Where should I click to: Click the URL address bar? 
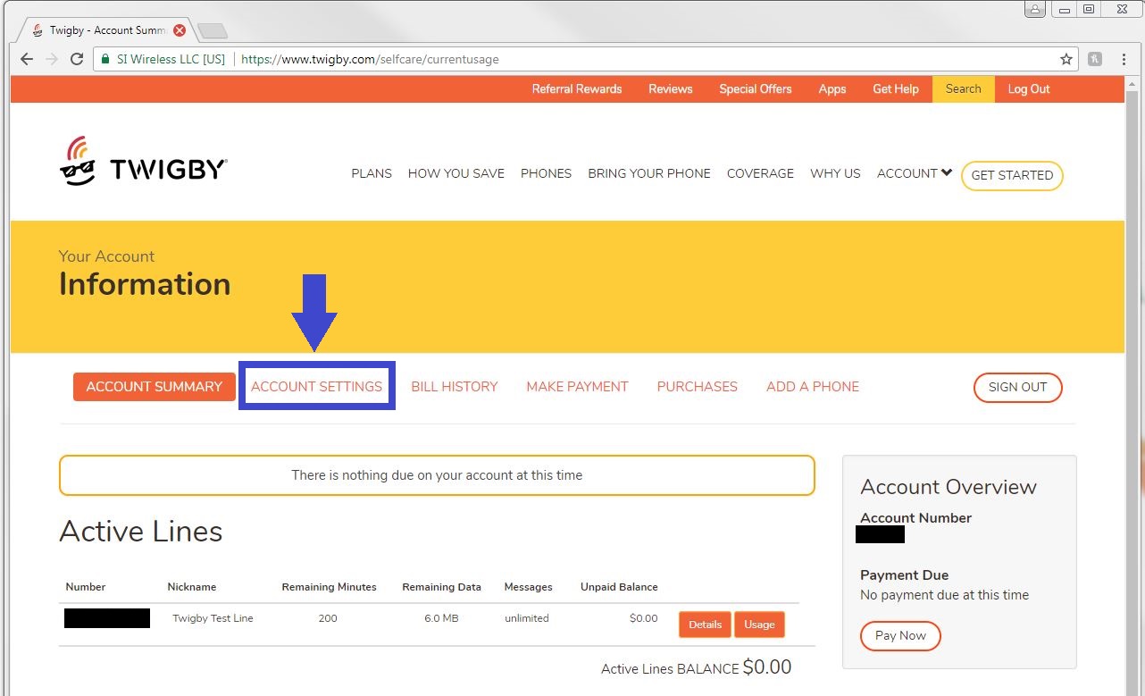pyautogui.click(x=625, y=59)
